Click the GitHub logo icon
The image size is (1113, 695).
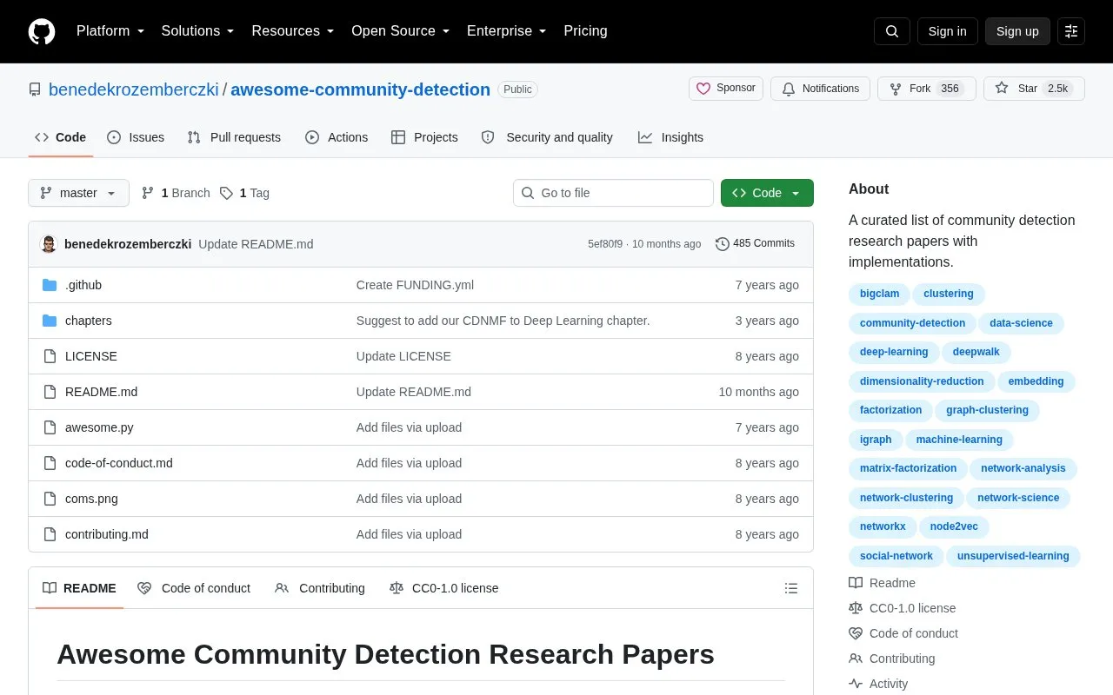42,31
